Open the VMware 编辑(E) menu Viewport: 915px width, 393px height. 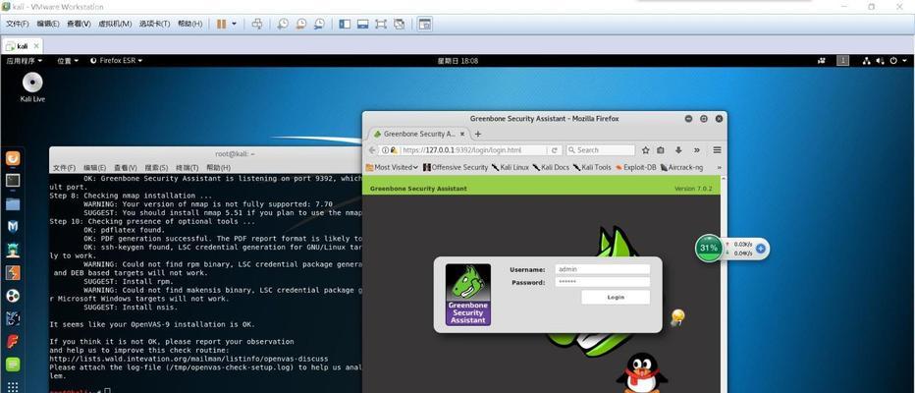pyautogui.click(x=48, y=24)
